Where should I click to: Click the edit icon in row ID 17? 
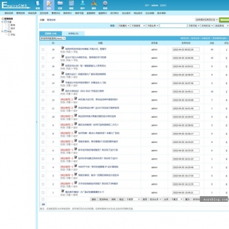(63, 56)
